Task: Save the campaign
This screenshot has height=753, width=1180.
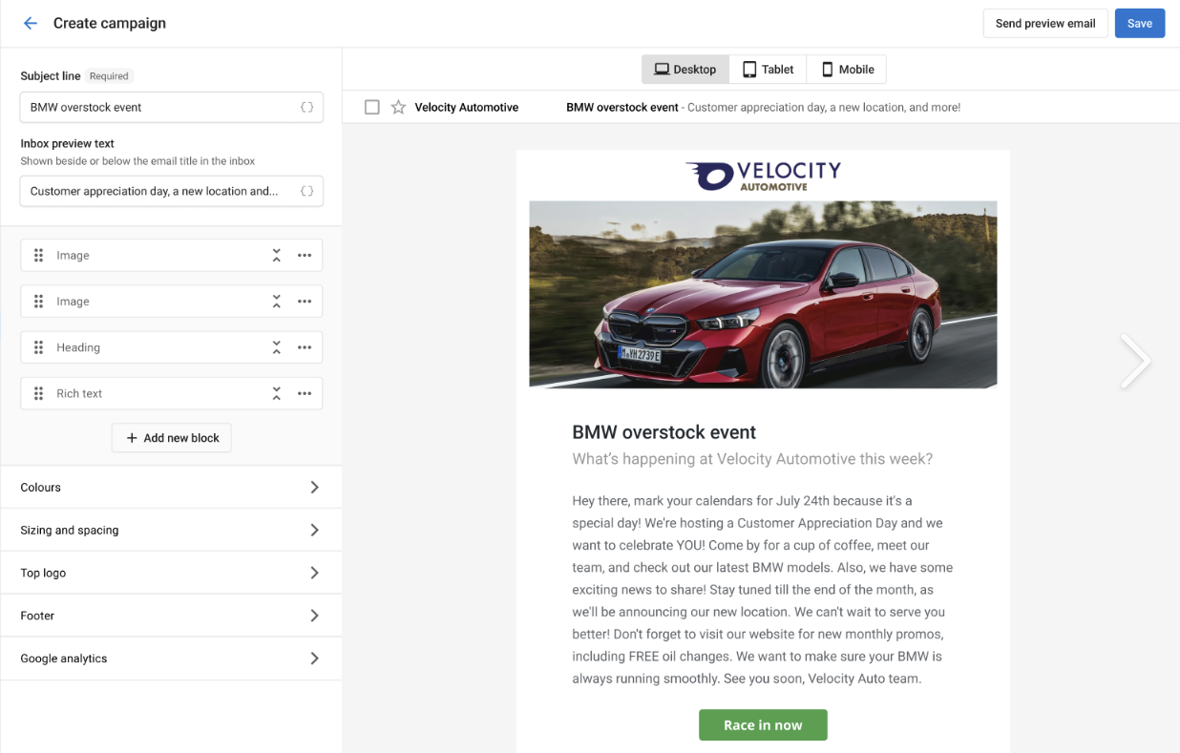Action: pyautogui.click(x=1140, y=23)
